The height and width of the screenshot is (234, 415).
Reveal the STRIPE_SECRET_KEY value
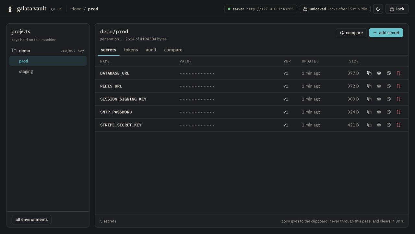[x=379, y=125]
